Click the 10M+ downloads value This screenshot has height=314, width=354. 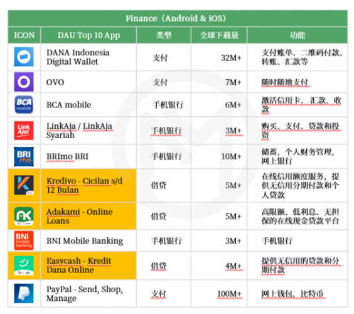[232, 156]
